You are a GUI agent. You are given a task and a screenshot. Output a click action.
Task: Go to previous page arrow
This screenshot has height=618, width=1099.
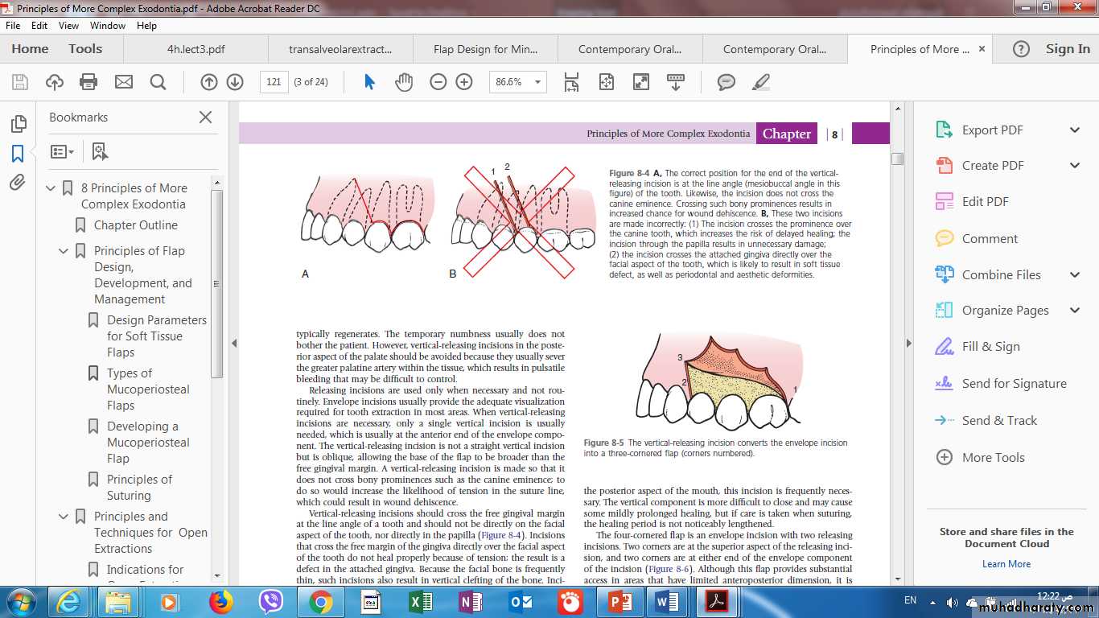[x=209, y=82]
